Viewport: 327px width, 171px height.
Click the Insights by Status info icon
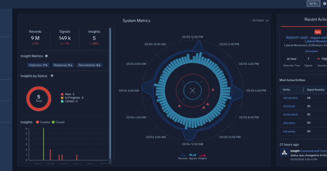(x=52, y=76)
